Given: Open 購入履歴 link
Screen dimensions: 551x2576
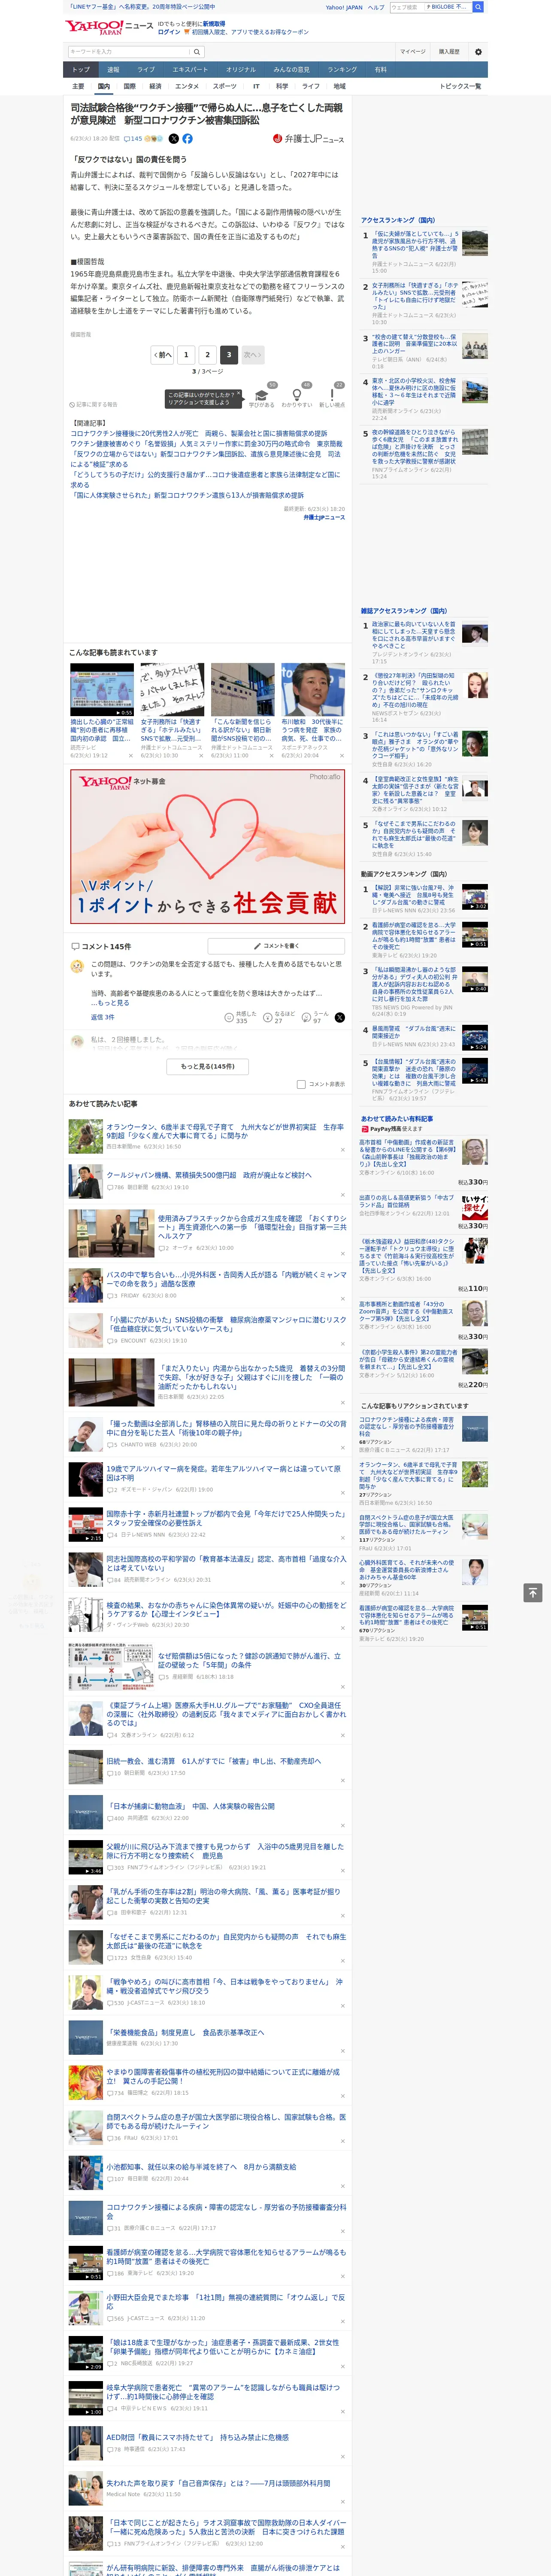Looking at the screenshot, I should pyautogui.click(x=449, y=51).
